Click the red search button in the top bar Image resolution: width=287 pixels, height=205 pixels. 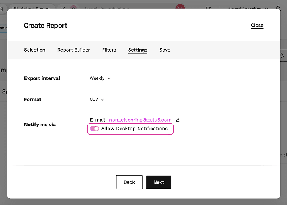pos(180,7)
